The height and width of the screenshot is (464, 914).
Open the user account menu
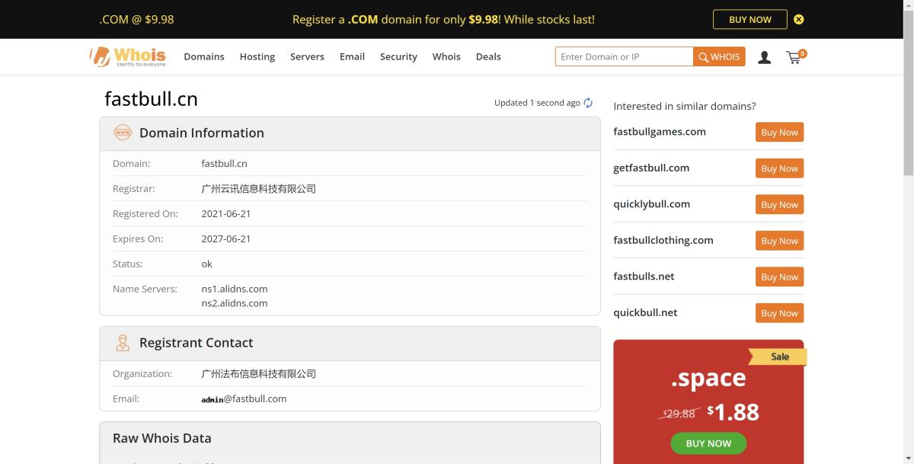point(764,56)
